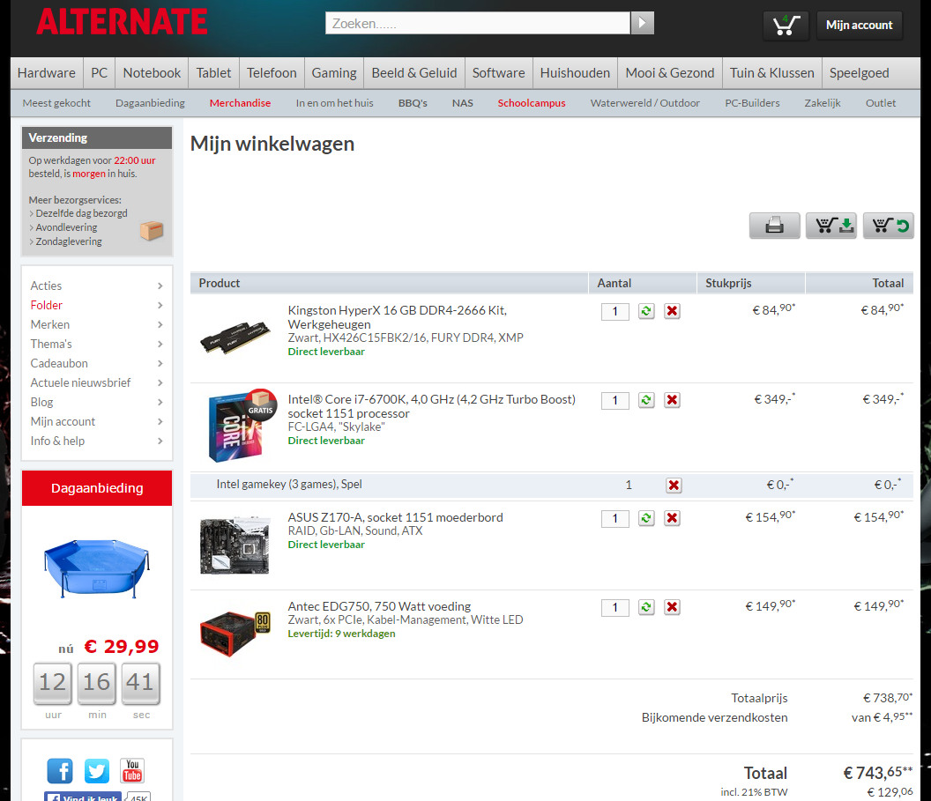Viewport: 931px width, 801px height.
Task: Open Kingston HyperX memory product image
Action: point(235,337)
